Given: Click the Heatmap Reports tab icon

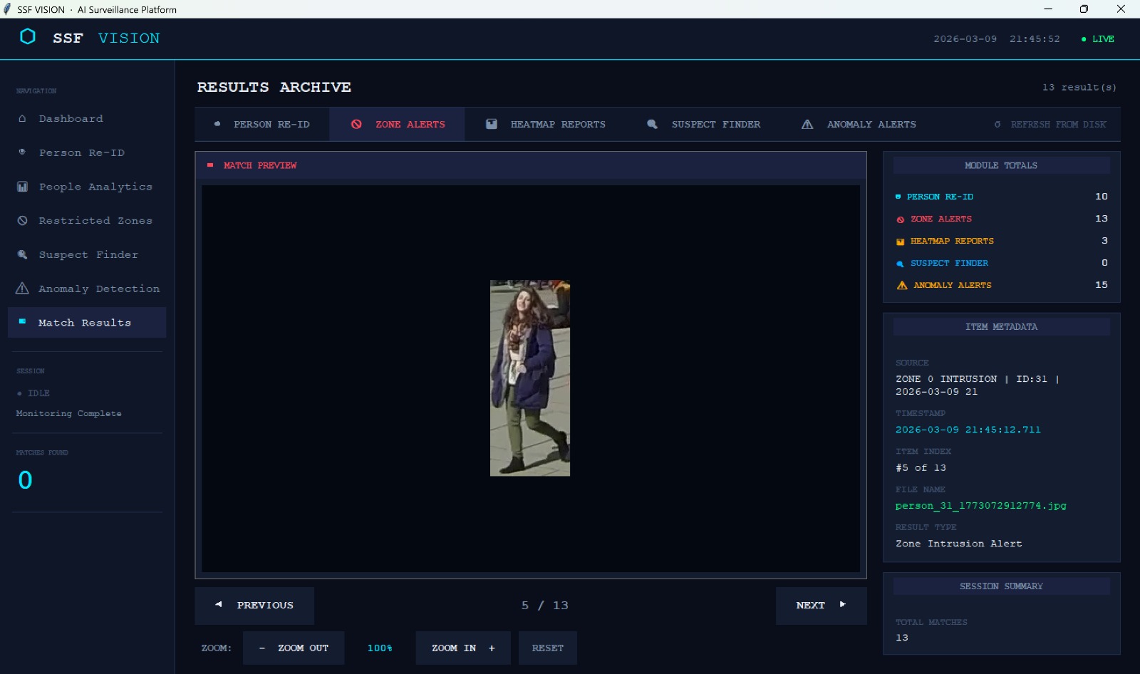Looking at the screenshot, I should pos(492,124).
